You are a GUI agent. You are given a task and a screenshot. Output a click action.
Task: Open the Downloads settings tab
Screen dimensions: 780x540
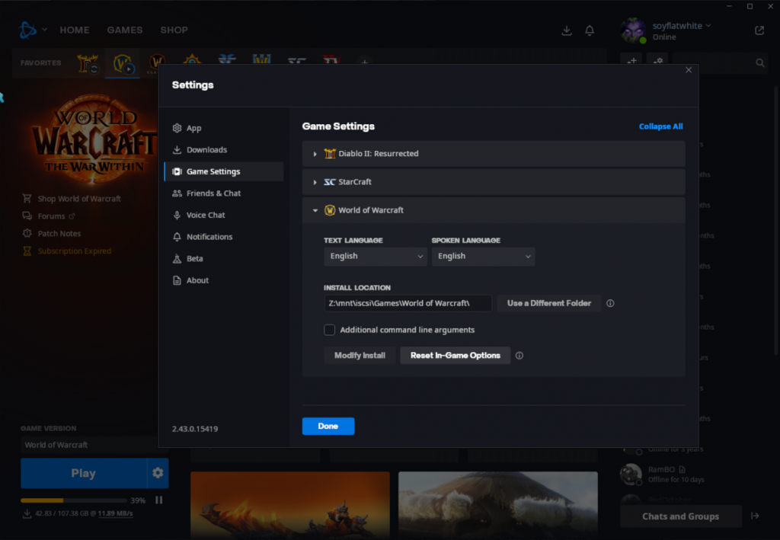point(223,150)
